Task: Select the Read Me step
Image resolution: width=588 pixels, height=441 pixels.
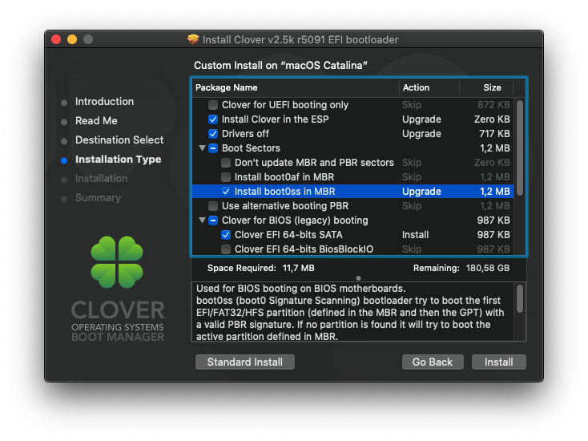Action: tap(96, 120)
